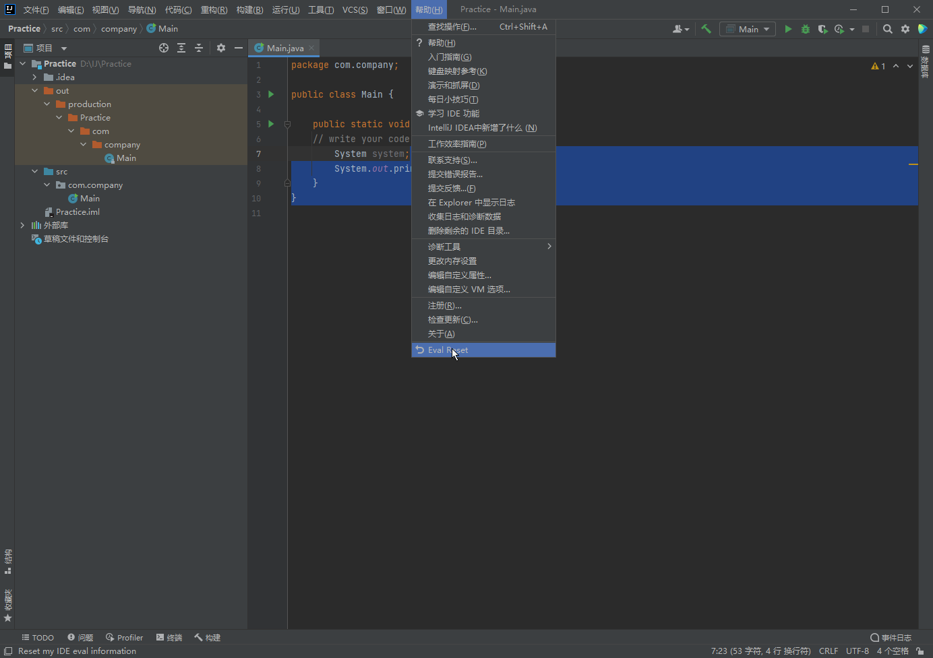The height and width of the screenshot is (658, 933).
Task: Toggle the Build tool window
Action: (208, 638)
